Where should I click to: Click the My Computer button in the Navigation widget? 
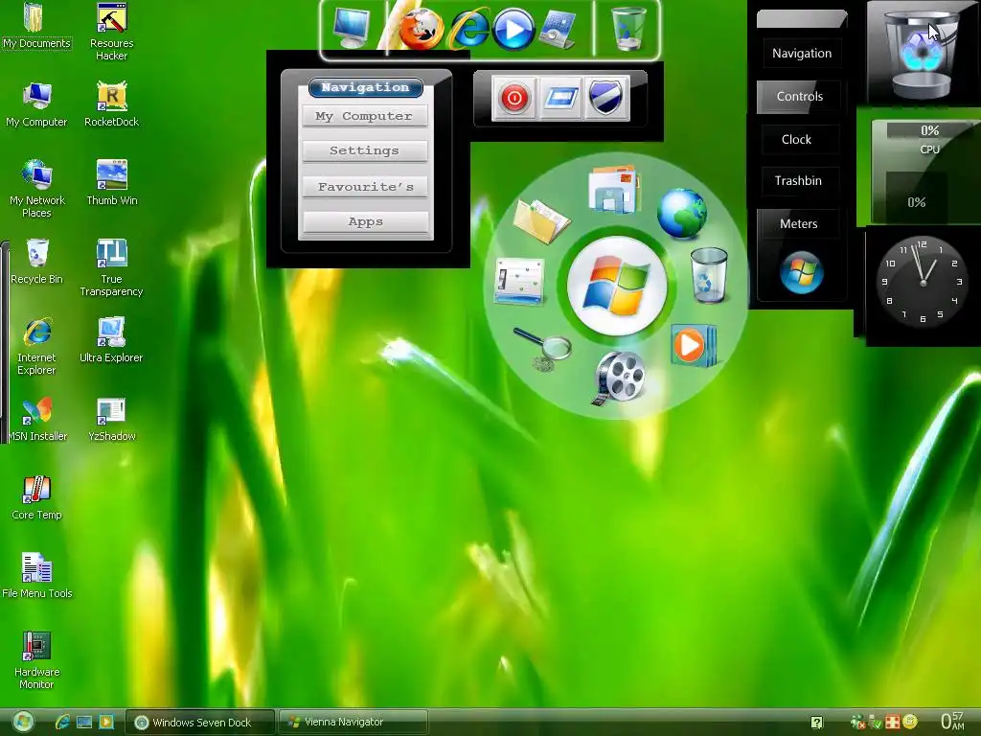point(364,116)
